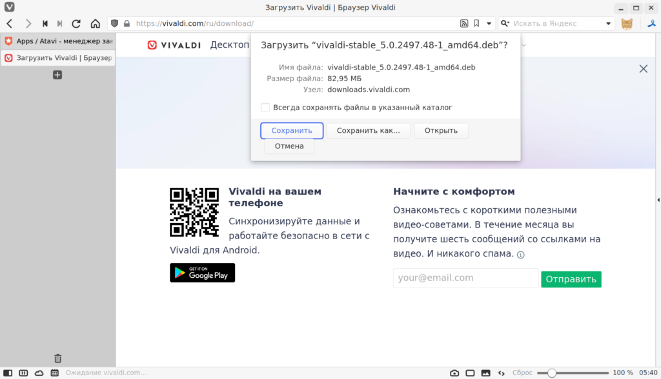The height and width of the screenshot is (379, 661).
Task: Open a new tab with plus
Action: pos(57,75)
